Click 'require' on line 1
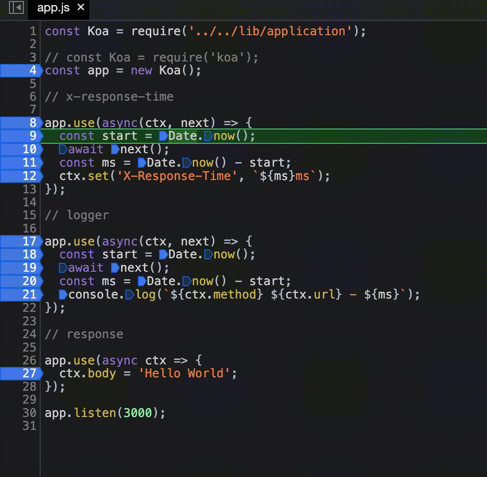Screen dimensions: 487x477 (x=156, y=31)
